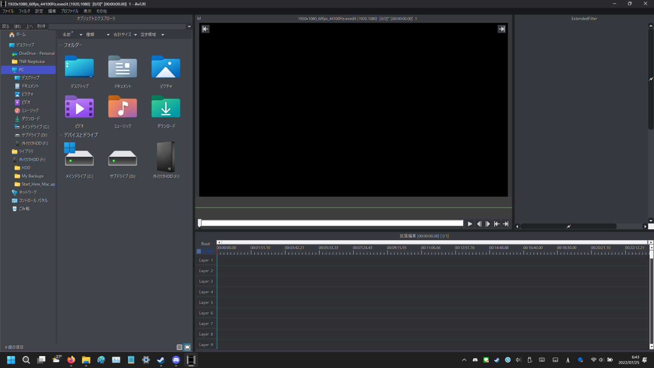Open the プロファイル menu
654x368 pixels.
tap(69, 11)
